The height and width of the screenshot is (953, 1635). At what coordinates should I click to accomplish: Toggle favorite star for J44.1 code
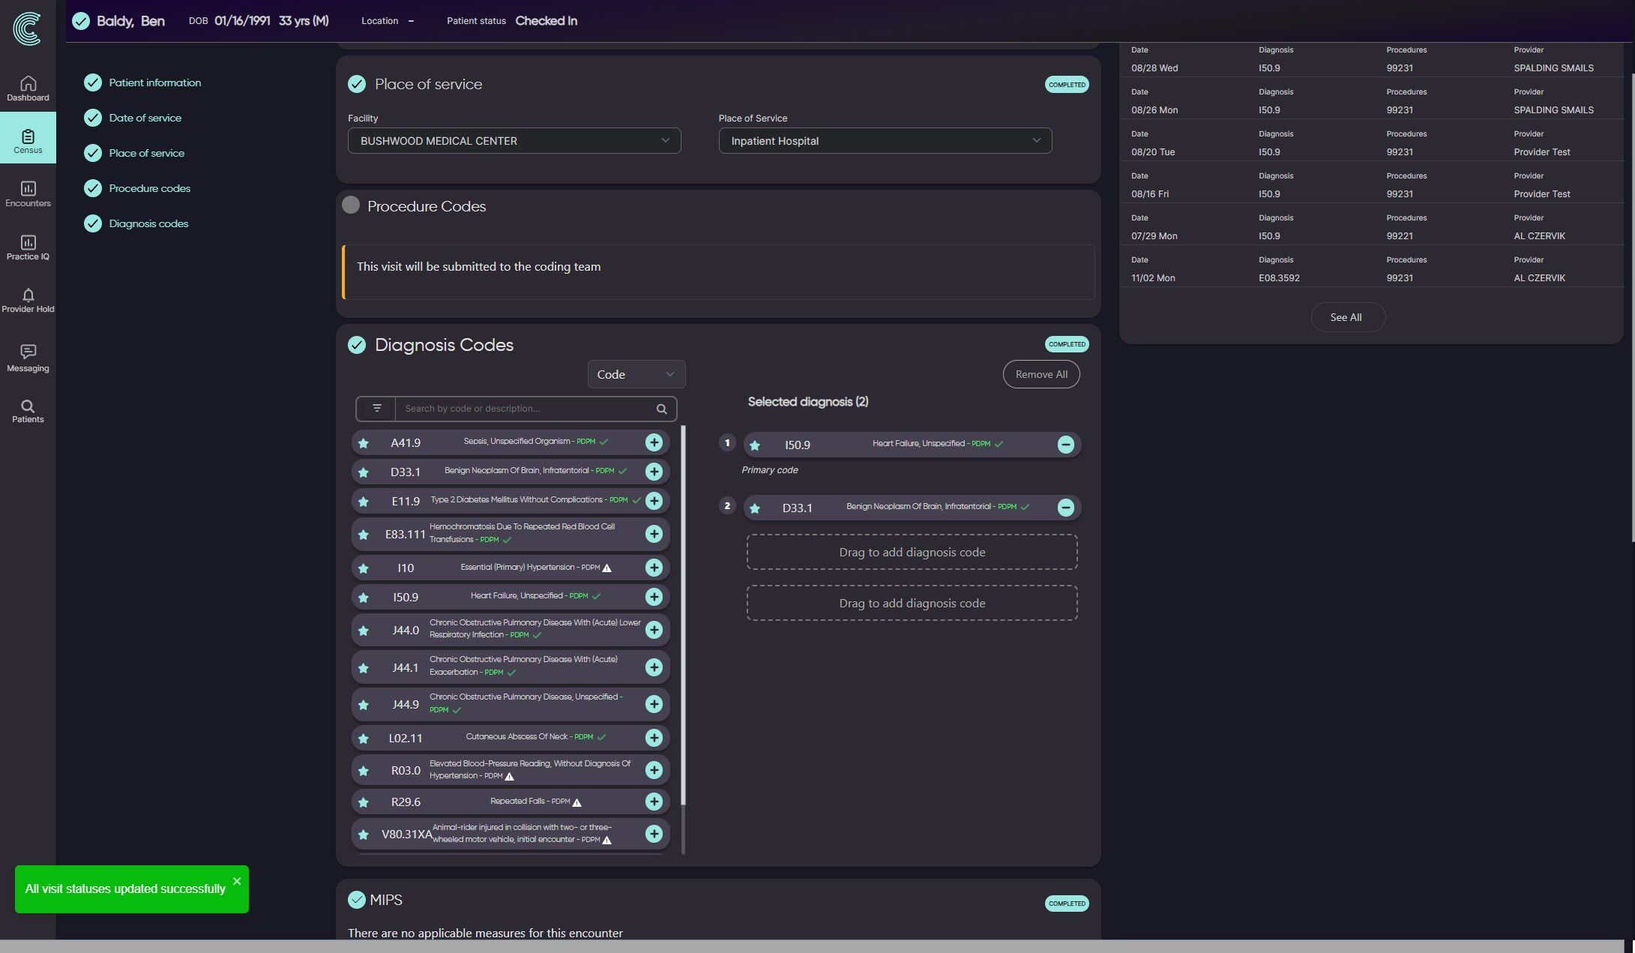(x=364, y=667)
